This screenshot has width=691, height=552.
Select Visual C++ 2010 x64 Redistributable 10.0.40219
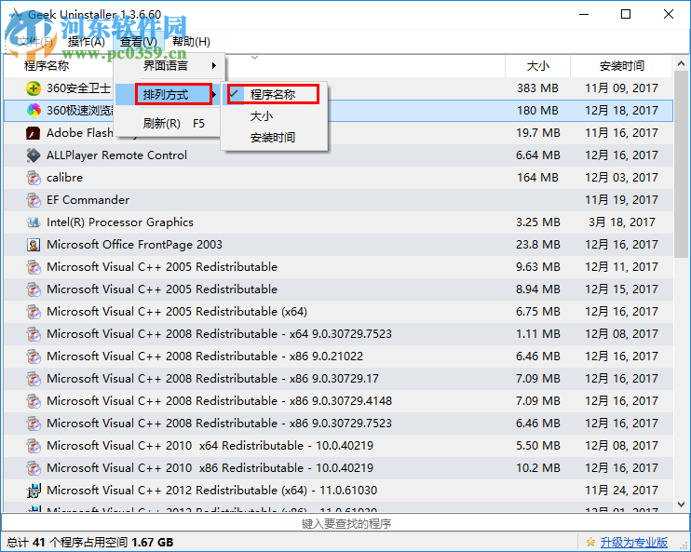click(210, 446)
